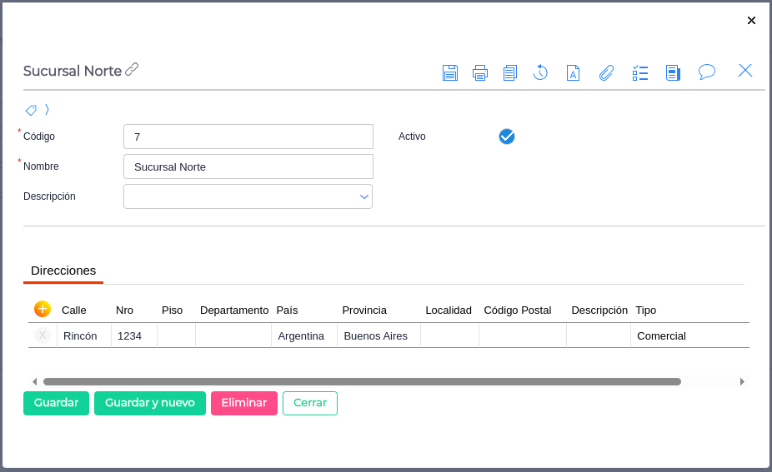Close the modal with black X
This screenshot has width=772, height=472.
click(x=751, y=20)
